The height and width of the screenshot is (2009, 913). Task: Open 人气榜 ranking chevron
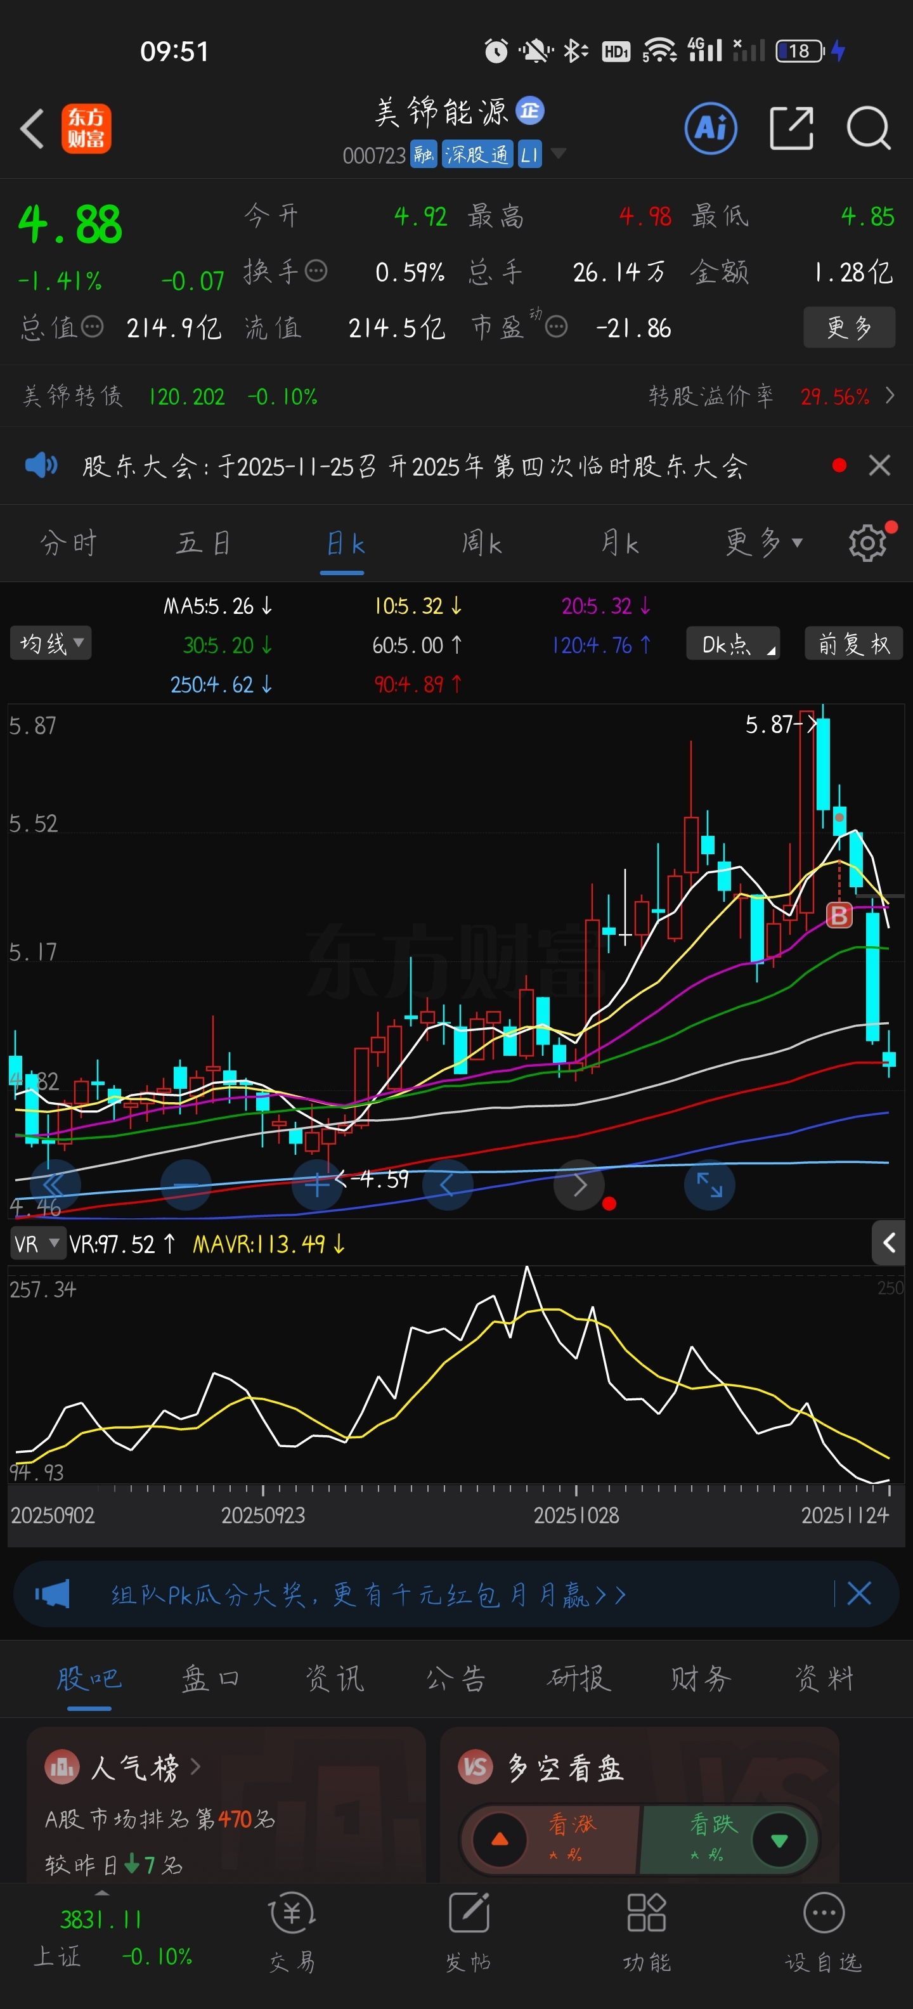click(x=195, y=1767)
